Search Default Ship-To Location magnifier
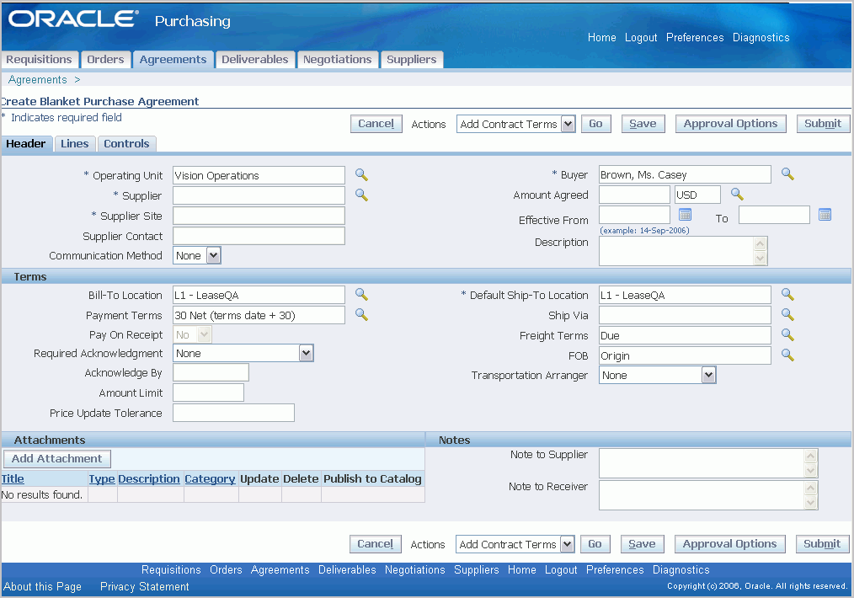 tap(787, 295)
